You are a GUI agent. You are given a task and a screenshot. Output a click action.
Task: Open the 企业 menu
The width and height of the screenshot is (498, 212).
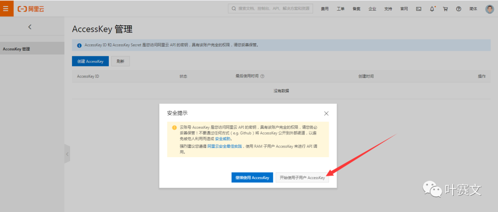372,9
